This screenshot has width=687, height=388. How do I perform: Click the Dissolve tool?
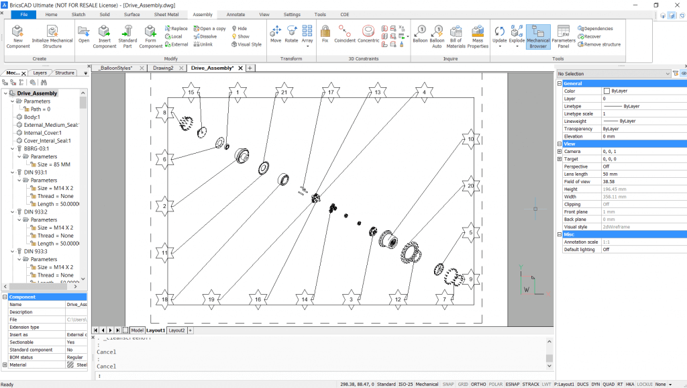[x=205, y=36]
